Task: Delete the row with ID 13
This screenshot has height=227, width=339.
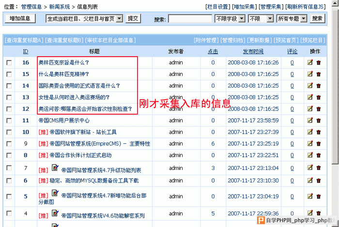Action: (319, 97)
